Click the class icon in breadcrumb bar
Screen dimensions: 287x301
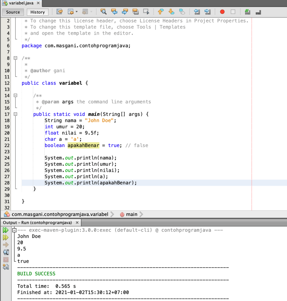coord(7,214)
